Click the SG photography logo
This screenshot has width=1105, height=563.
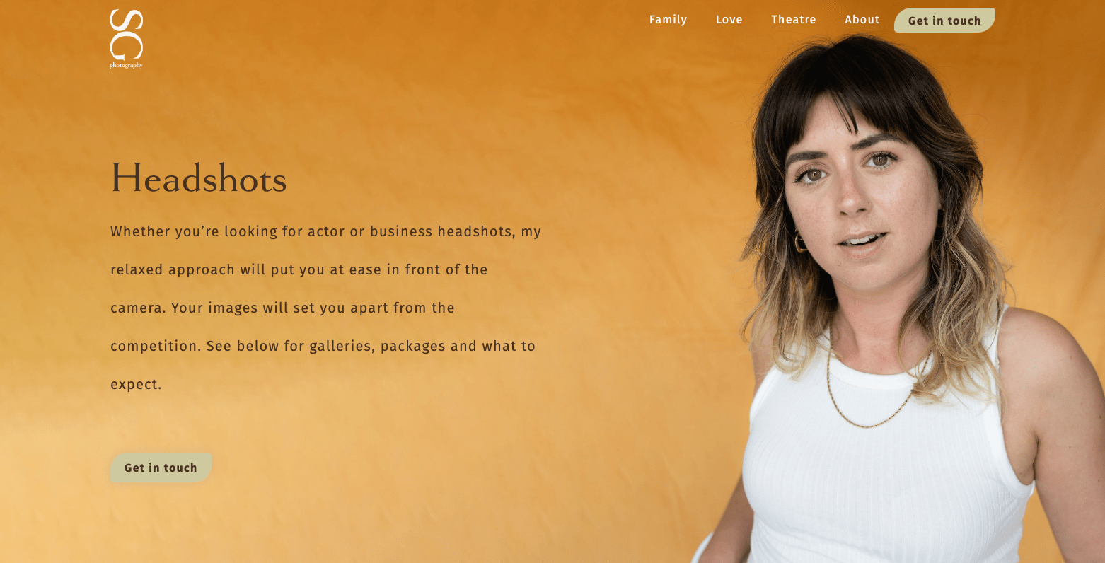(x=126, y=39)
